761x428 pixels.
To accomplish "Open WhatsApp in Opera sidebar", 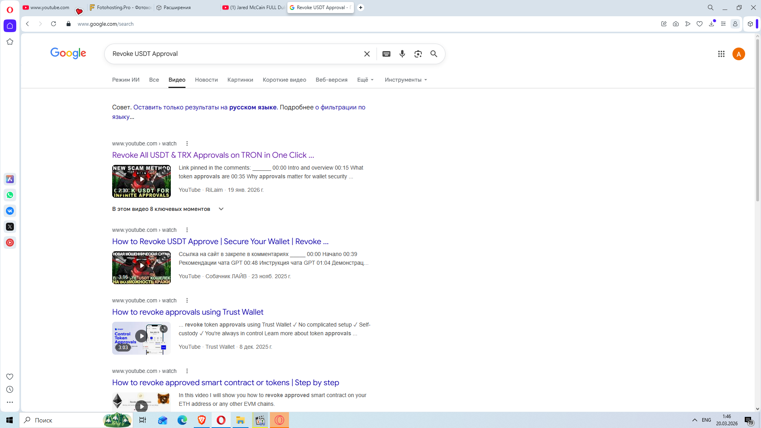I will pos(10,195).
